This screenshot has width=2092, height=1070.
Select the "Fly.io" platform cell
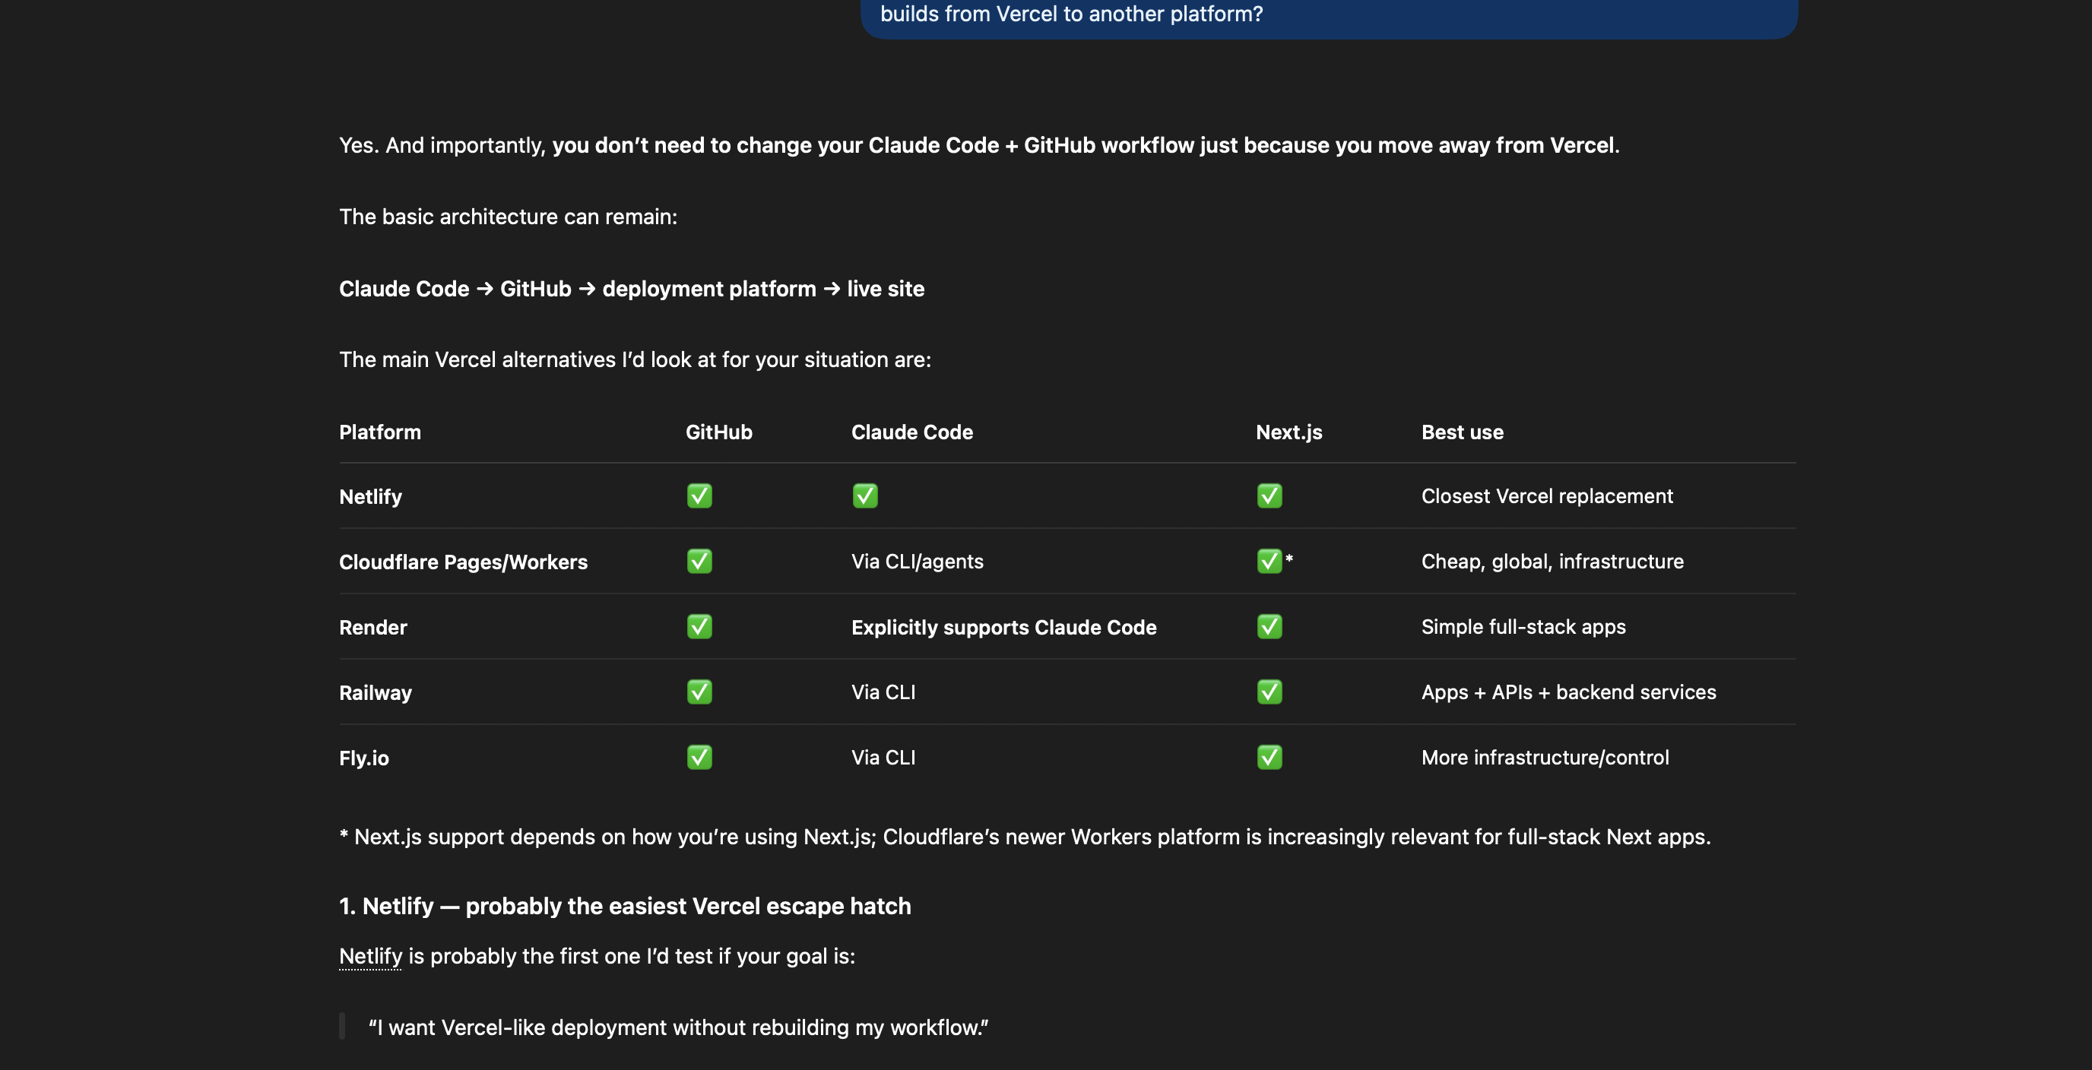(364, 758)
